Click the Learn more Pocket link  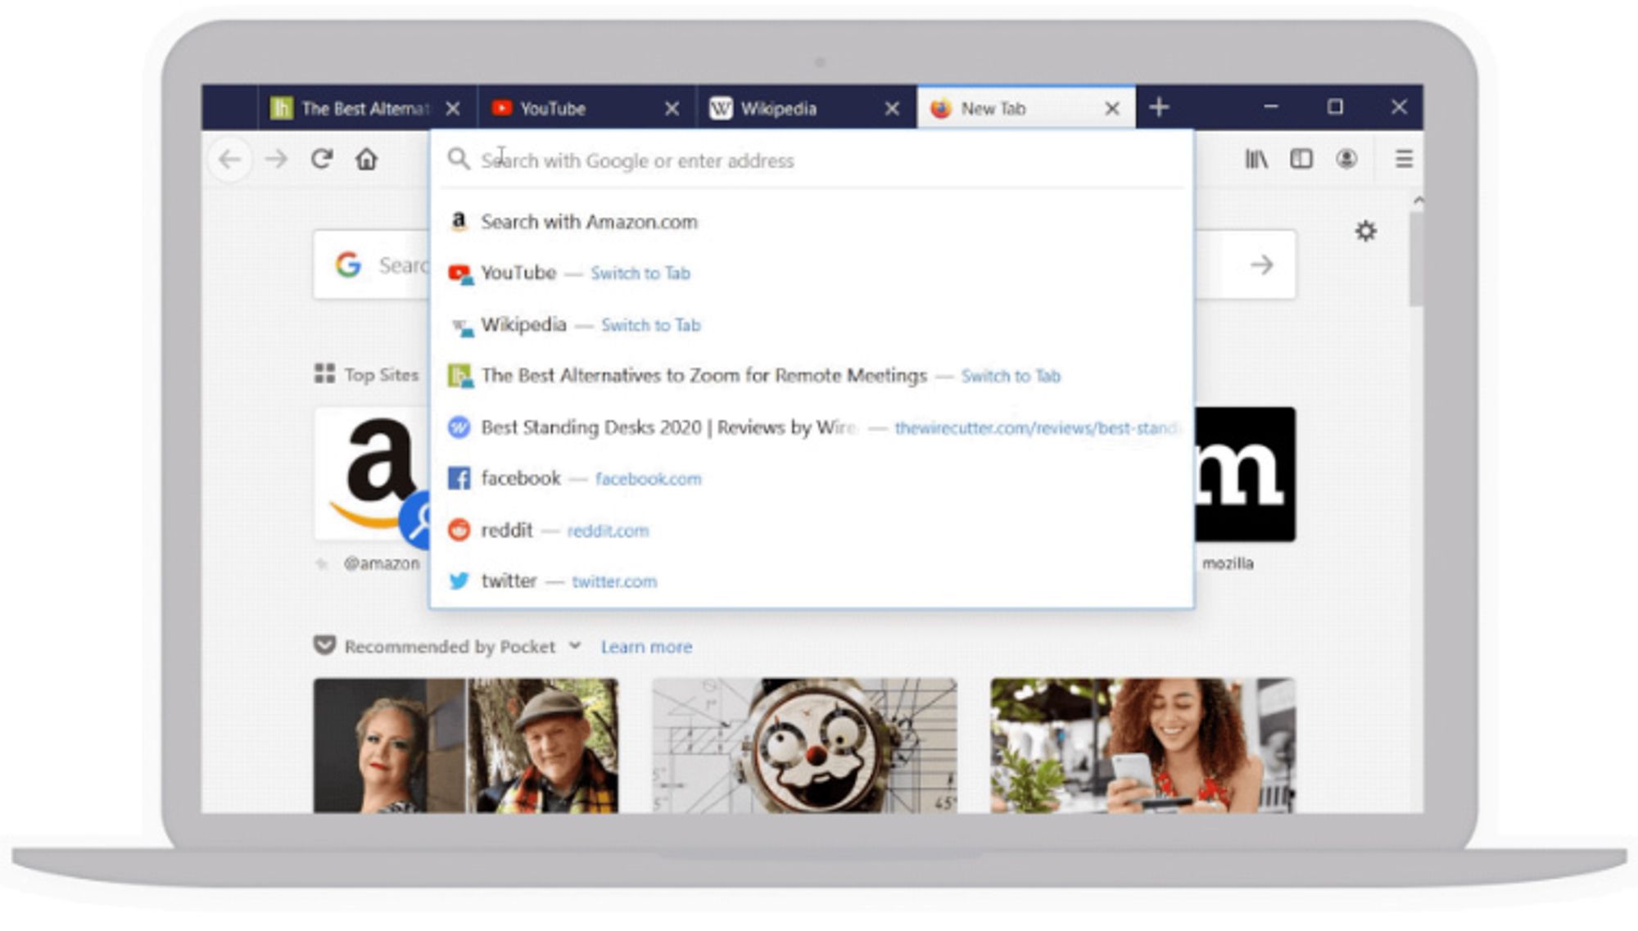pyautogui.click(x=646, y=647)
